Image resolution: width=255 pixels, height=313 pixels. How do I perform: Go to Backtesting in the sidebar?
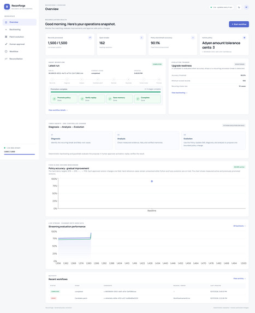point(20,29)
